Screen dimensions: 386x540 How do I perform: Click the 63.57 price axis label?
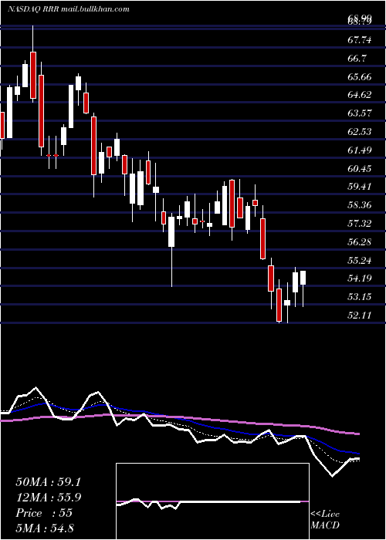(x=360, y=113)
